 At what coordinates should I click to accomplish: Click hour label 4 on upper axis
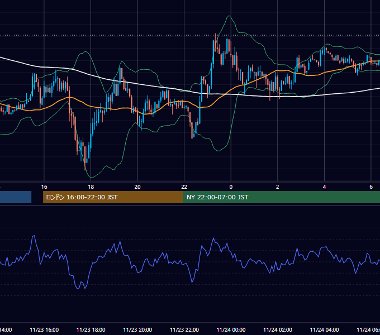pos(324,187)
